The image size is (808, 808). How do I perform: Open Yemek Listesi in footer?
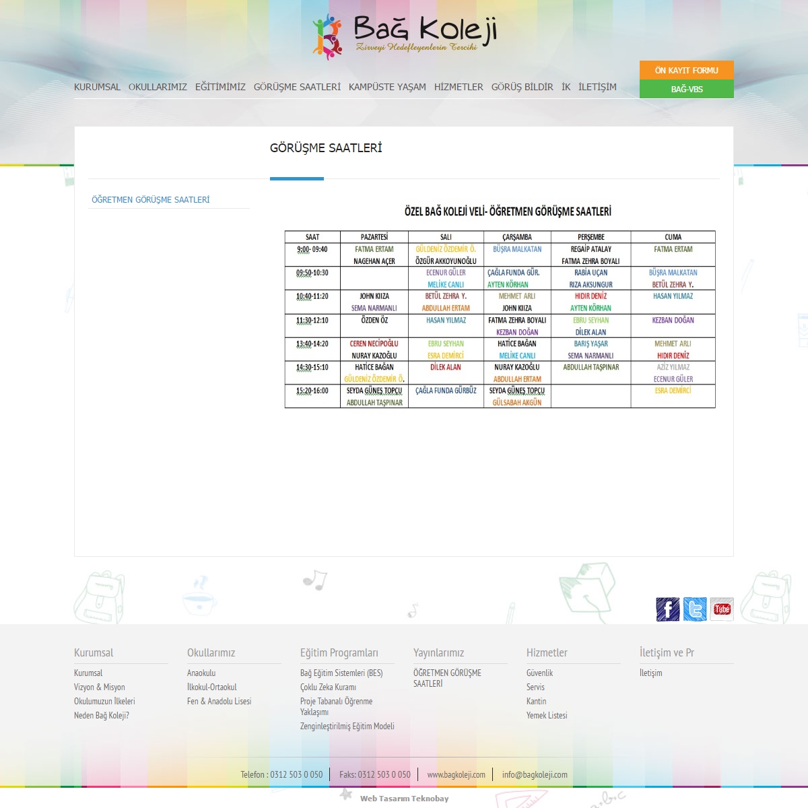pyautogui.click(x=547, y=715)
